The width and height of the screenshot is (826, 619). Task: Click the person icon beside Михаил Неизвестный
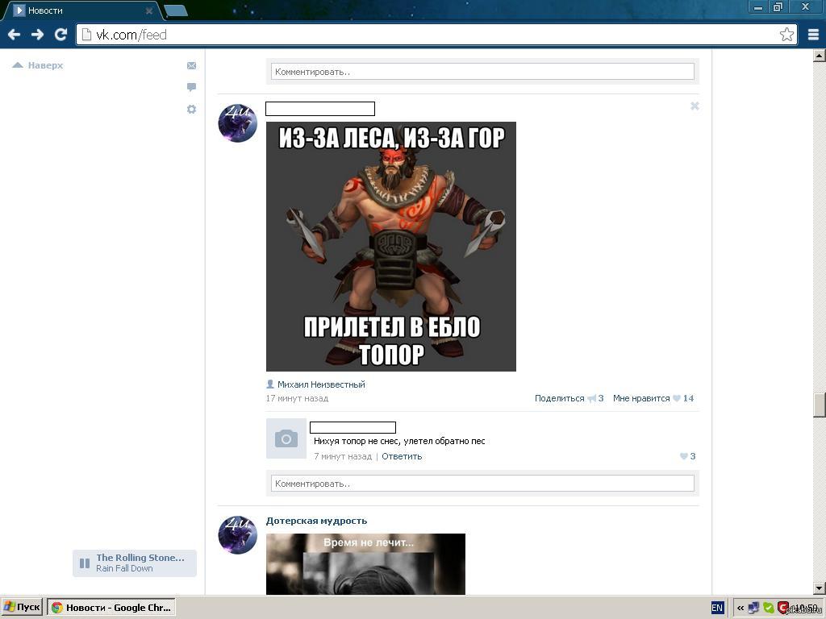tap(270, 384)
